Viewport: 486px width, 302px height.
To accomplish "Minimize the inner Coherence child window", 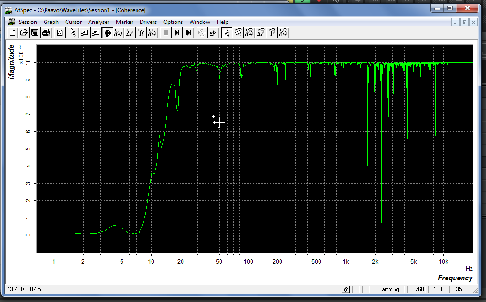I will [x=455, y=23].
